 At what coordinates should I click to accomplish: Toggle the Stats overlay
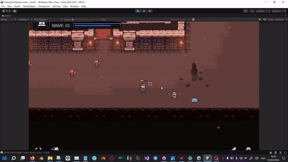point(270,19)
